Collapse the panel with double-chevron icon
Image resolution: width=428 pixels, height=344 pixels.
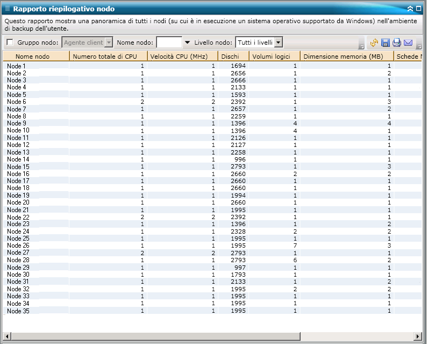tap(410, 9)
